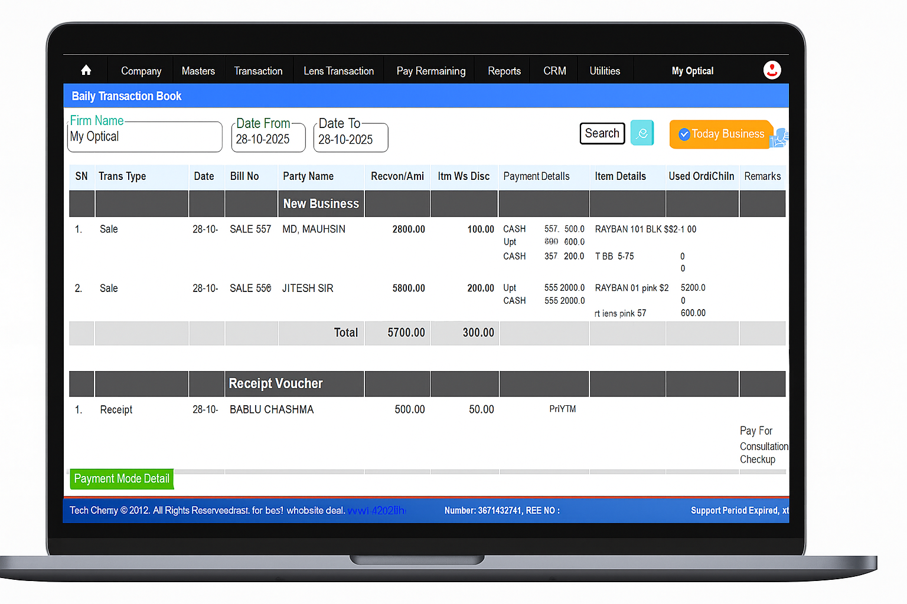Open the Transaction menu
The image size is (907, 604).
(258, 70)
